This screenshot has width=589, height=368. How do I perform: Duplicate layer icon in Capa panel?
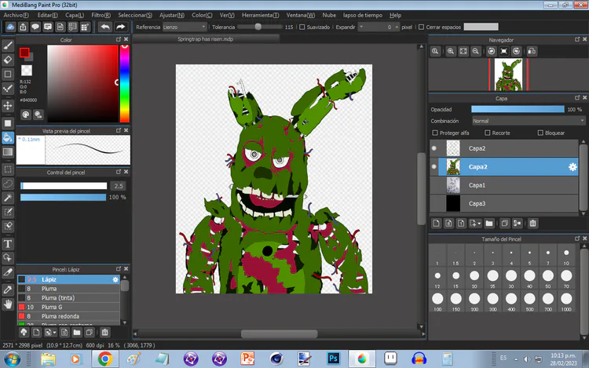(x=505, y=224)
